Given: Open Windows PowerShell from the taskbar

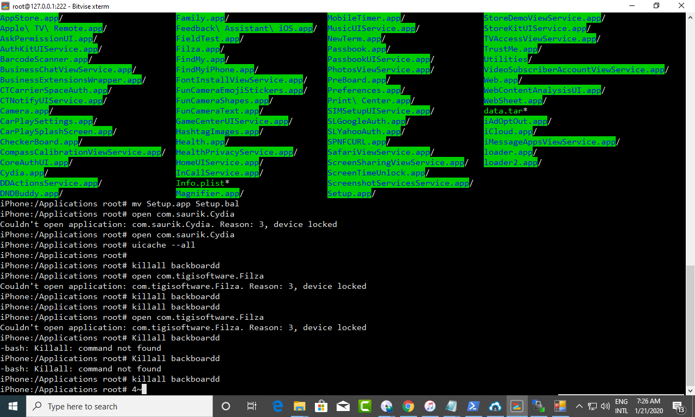Looking at the screenshot, I should tap(473, 406).
